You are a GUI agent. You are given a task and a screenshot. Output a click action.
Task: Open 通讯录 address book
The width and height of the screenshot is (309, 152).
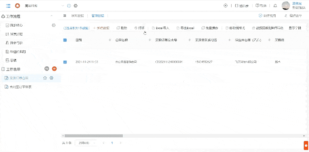242,6
